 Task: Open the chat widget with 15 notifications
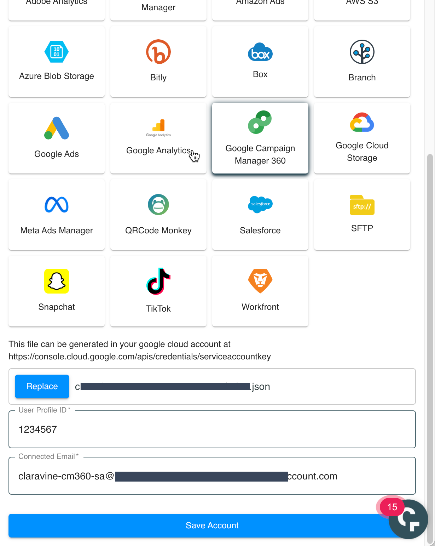[x=408, y=519]
